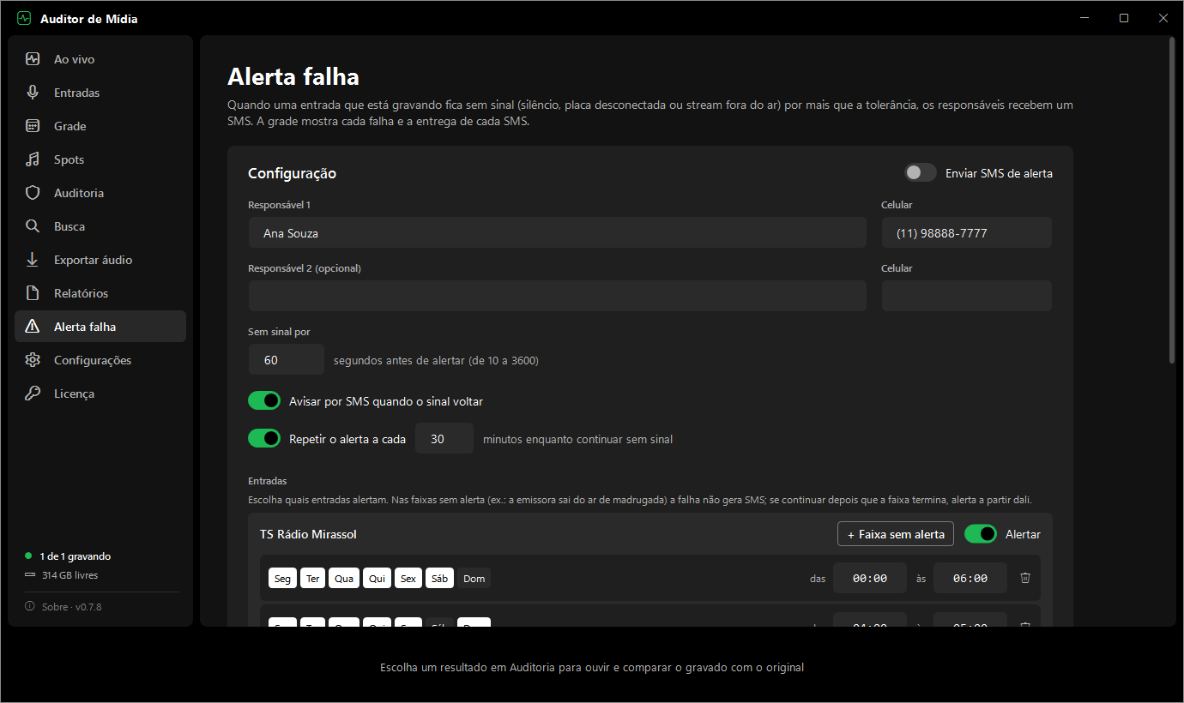
Task: Open the Grade calendar icon
Action: tap(33, 126)
